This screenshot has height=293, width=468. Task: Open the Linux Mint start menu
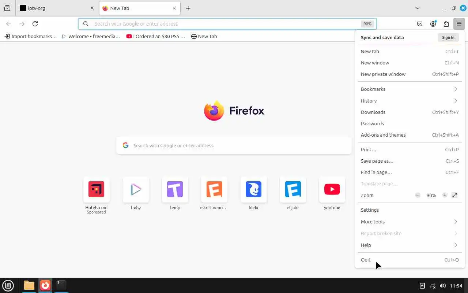(x=8, y=285)
